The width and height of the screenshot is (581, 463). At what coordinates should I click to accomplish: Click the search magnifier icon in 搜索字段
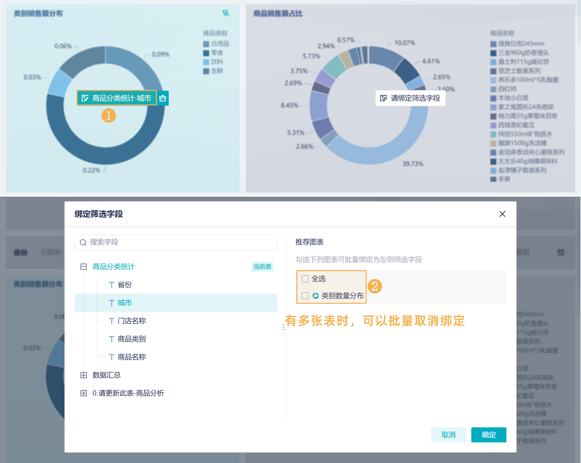(83, 242)
